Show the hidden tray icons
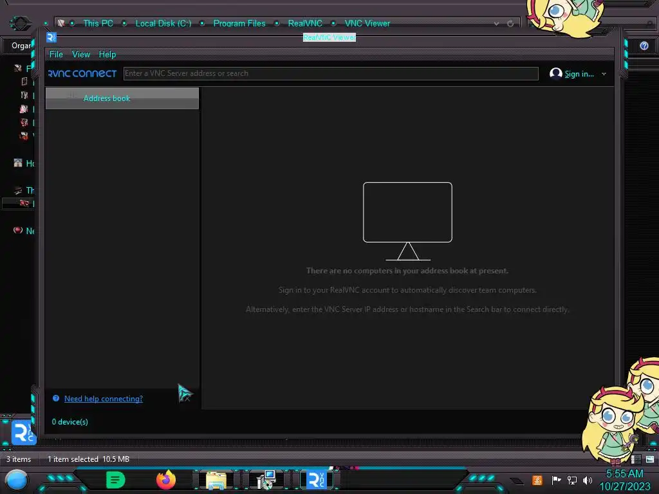Screen dimensions: 659x494 [517, 480]
